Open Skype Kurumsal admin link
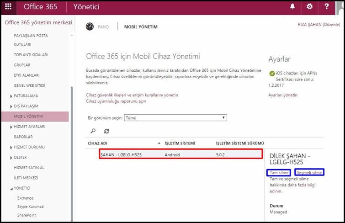The height and width of the screenshot is (223, 345). click(x=31, y=207)
